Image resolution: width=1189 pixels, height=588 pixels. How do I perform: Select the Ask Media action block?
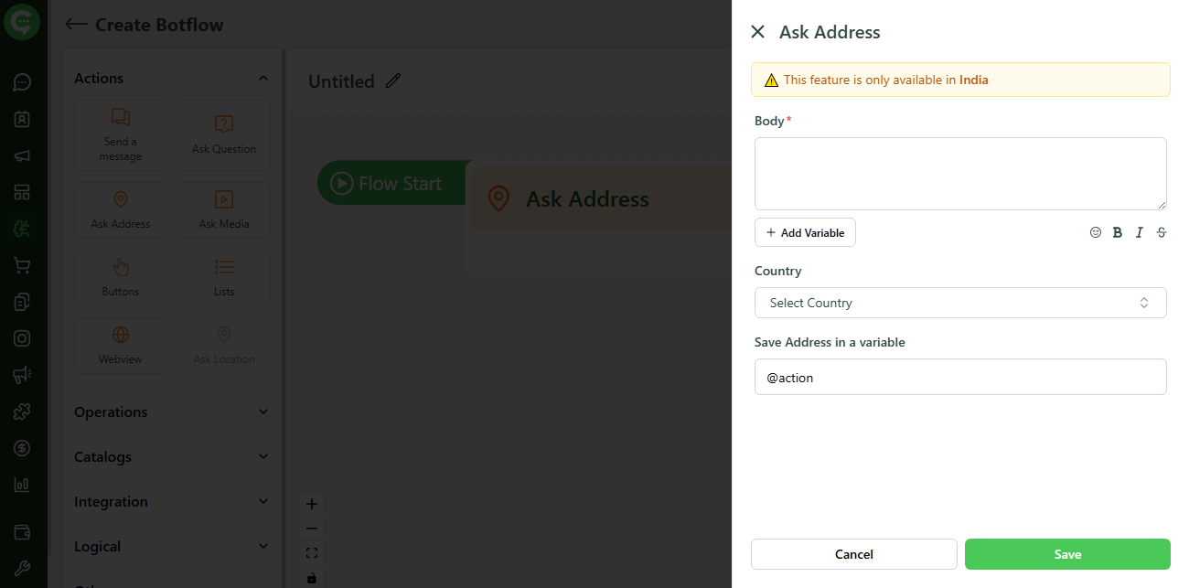(223, 209)
